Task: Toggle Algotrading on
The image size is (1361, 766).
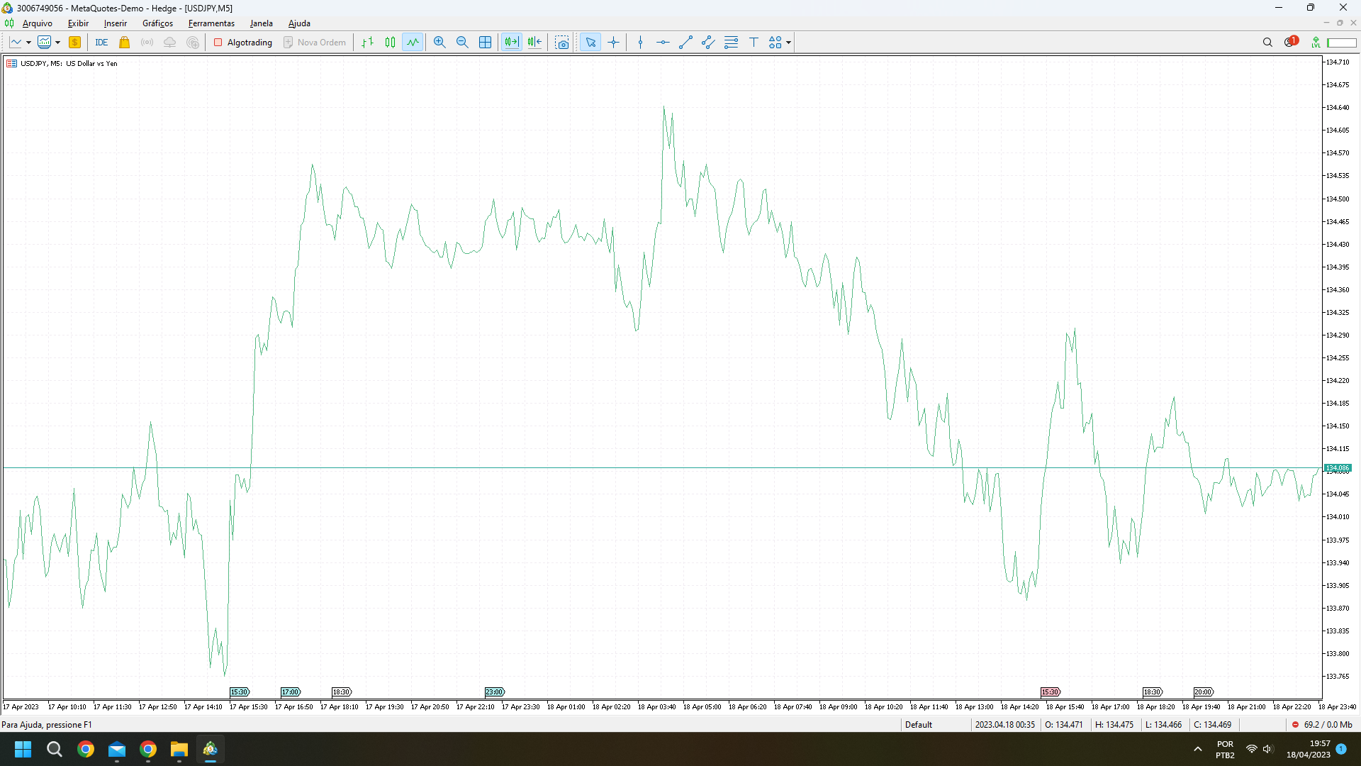Action: tap(243, 43)
